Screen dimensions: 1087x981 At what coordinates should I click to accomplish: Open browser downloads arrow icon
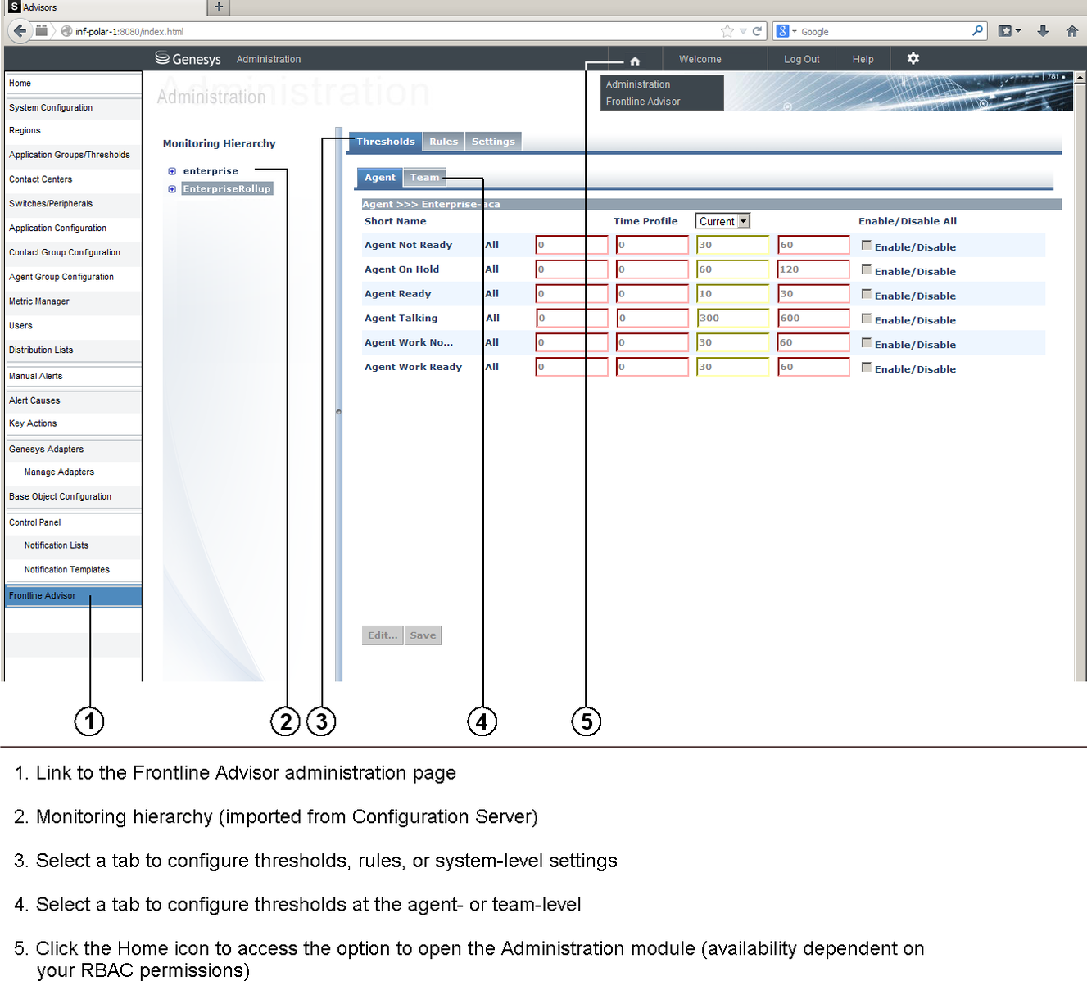coord(1043,31)
